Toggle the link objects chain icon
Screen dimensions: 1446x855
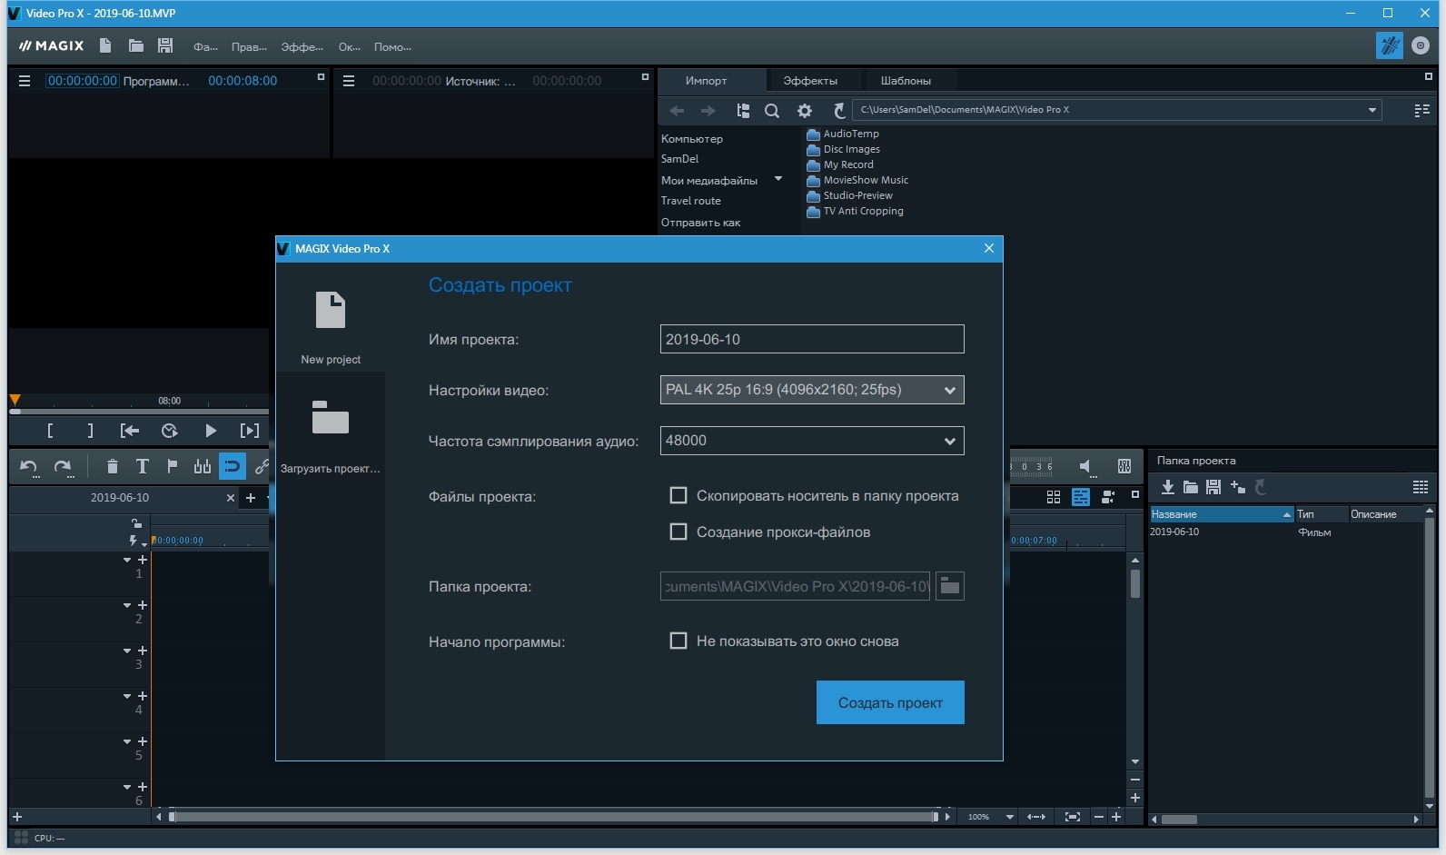tap(262, 466)
